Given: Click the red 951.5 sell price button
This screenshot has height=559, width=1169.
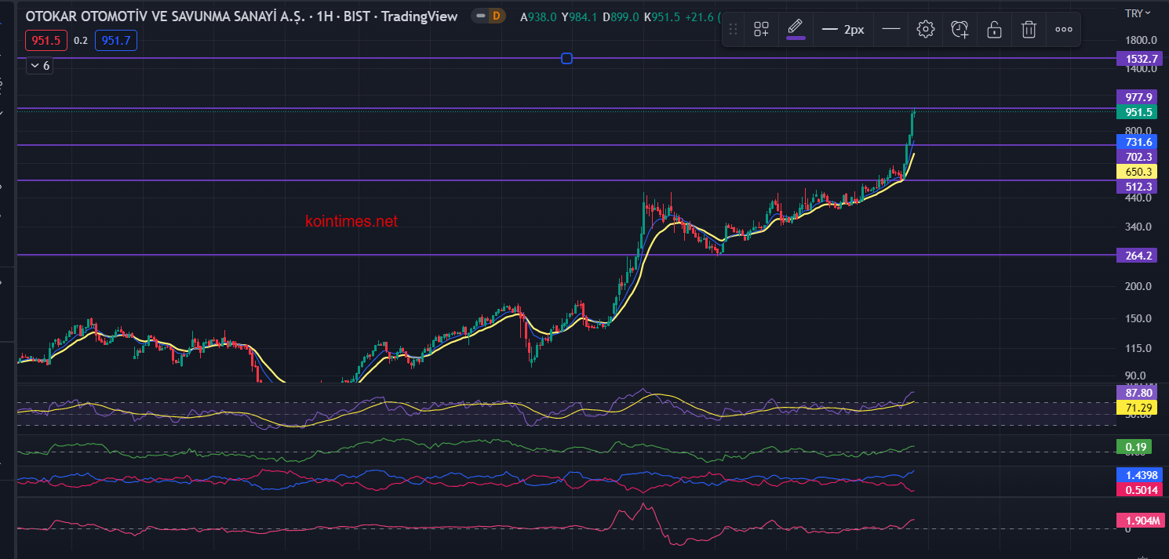Looking at the screenshot, I should [x=46, y=40].
